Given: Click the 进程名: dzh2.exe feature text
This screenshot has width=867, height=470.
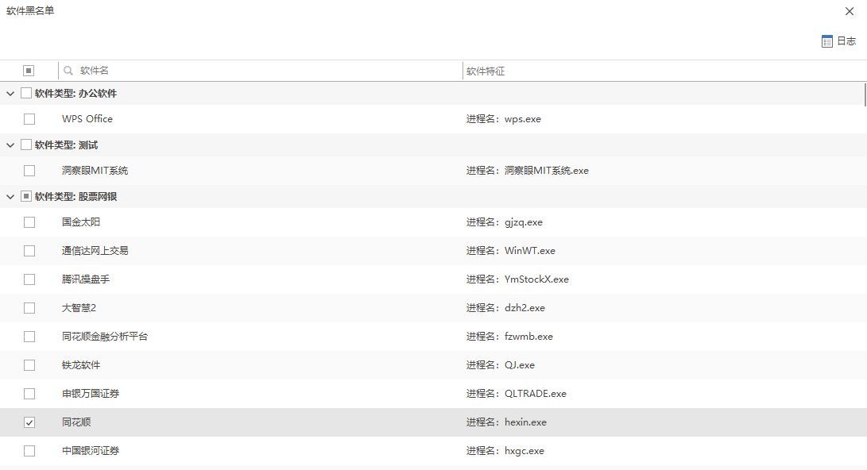Looking at the screenshot, I should coord(505,308).
